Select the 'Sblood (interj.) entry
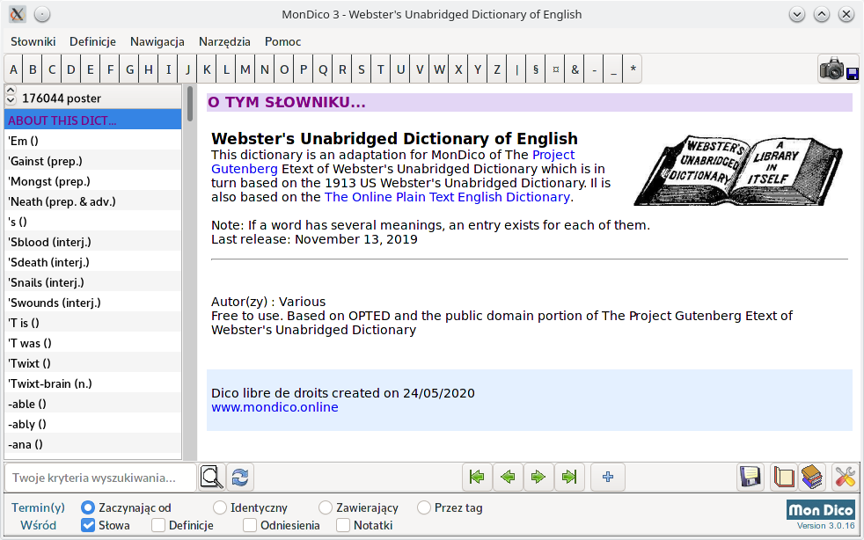 pyautogui.click(x=92, y=242)
